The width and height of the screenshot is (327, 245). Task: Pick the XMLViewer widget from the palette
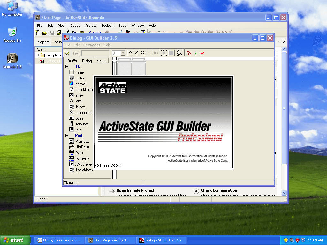[81, 164]
